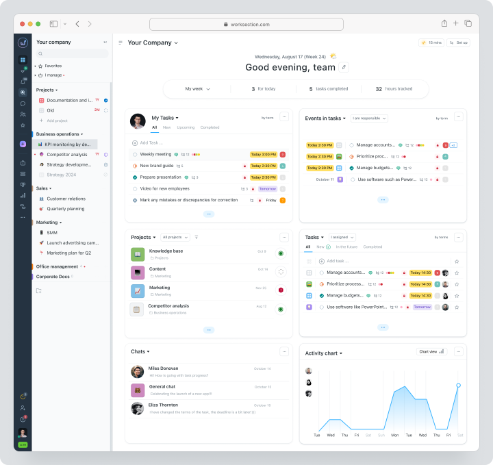Click the pencil edit icon beside greeting
This screenshot has width=493, height=465.
click(x=344, y=67)
